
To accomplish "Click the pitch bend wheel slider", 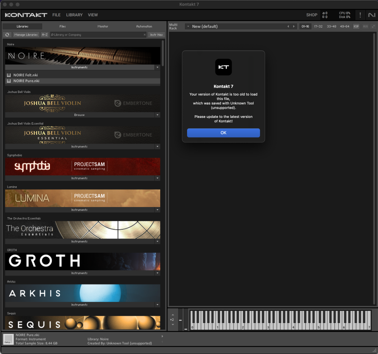I will [x=180, y=320].
